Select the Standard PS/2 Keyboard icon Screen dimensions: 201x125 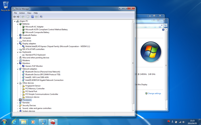(x=23, y=55)
